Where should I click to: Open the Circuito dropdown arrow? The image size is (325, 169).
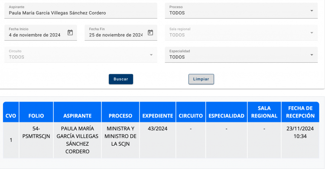151,55
